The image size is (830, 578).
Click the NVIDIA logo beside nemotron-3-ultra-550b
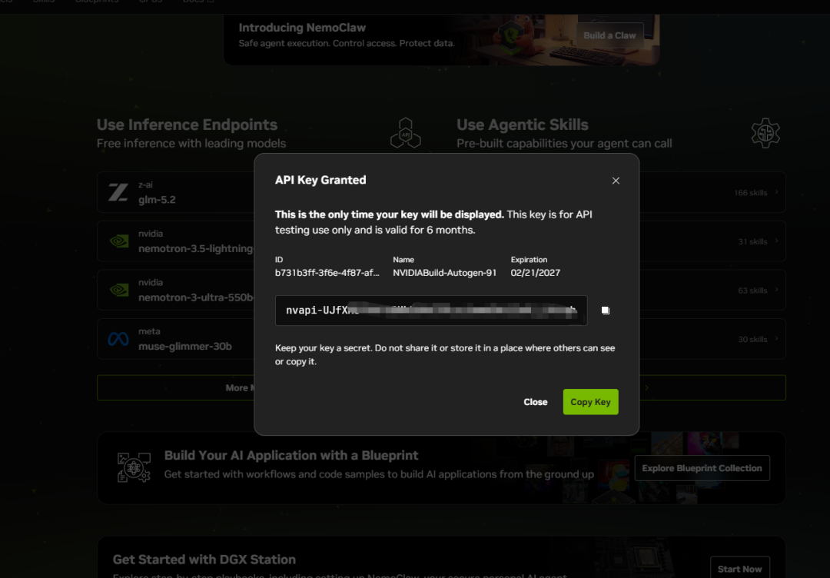click(x=119, y=290)
